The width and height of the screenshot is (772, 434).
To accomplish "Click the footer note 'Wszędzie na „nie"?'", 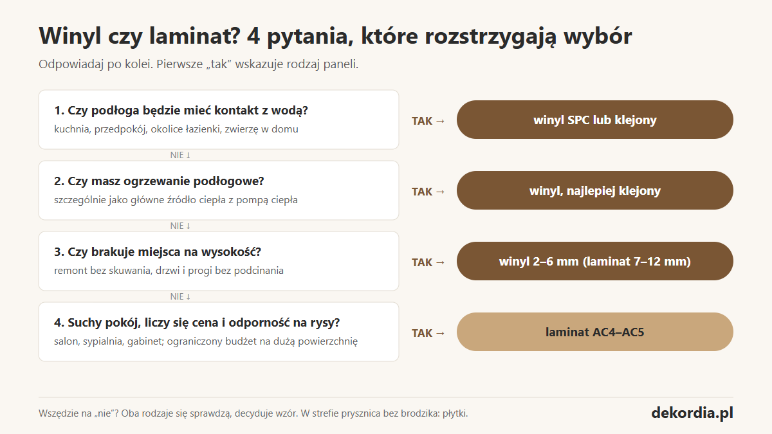I will coord(78,413).
